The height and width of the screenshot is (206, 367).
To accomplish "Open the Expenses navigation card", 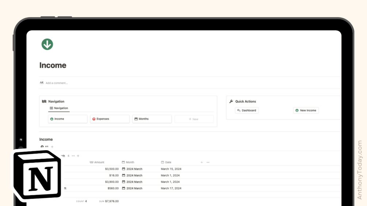I will point(110,119).
